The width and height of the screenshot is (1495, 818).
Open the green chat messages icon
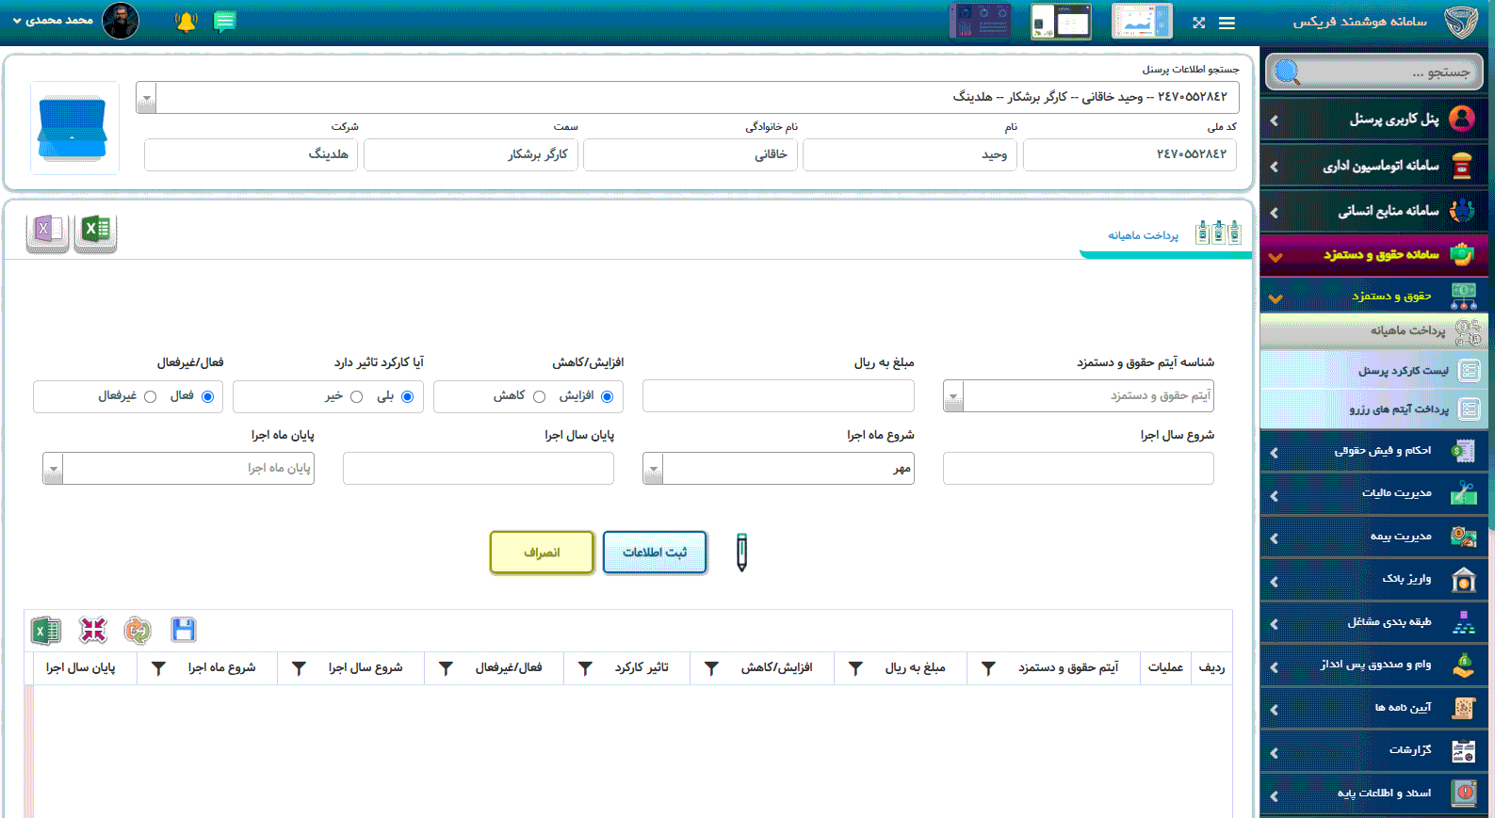tap(224, 22)
